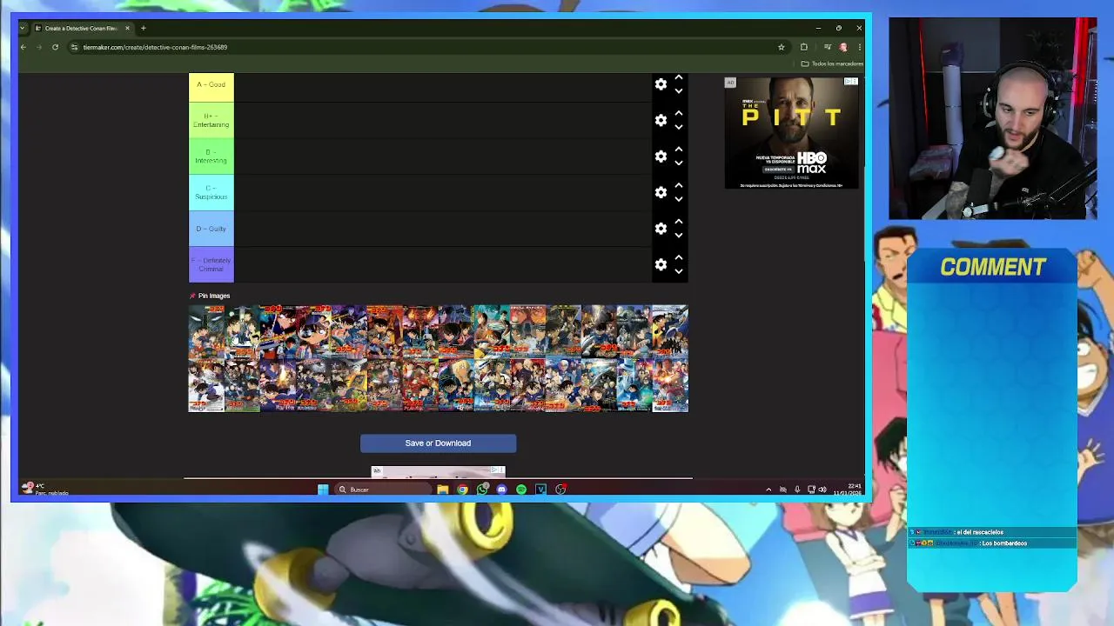Open the Windows Start menu
This screenshot has width=1114, height=626.
(x=323, y=489)
